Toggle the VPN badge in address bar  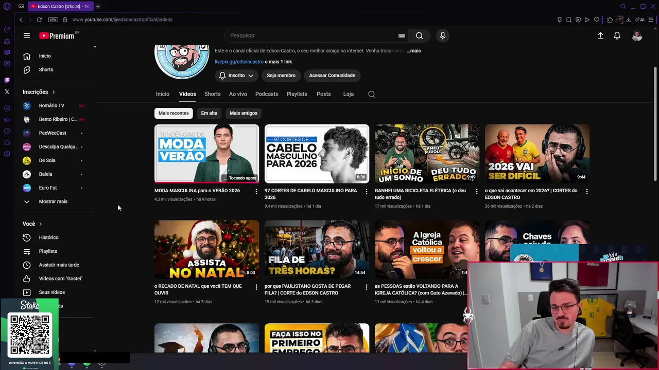click(x=53, y=20)
